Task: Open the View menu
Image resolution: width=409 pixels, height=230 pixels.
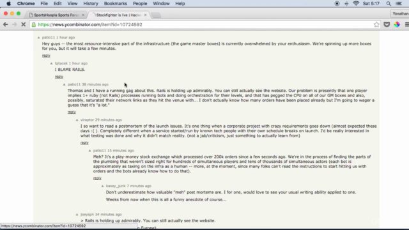Action: pos(72,4)
